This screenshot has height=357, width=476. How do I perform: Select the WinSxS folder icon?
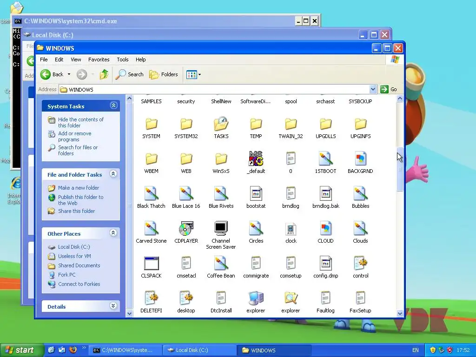click(221, 159)
